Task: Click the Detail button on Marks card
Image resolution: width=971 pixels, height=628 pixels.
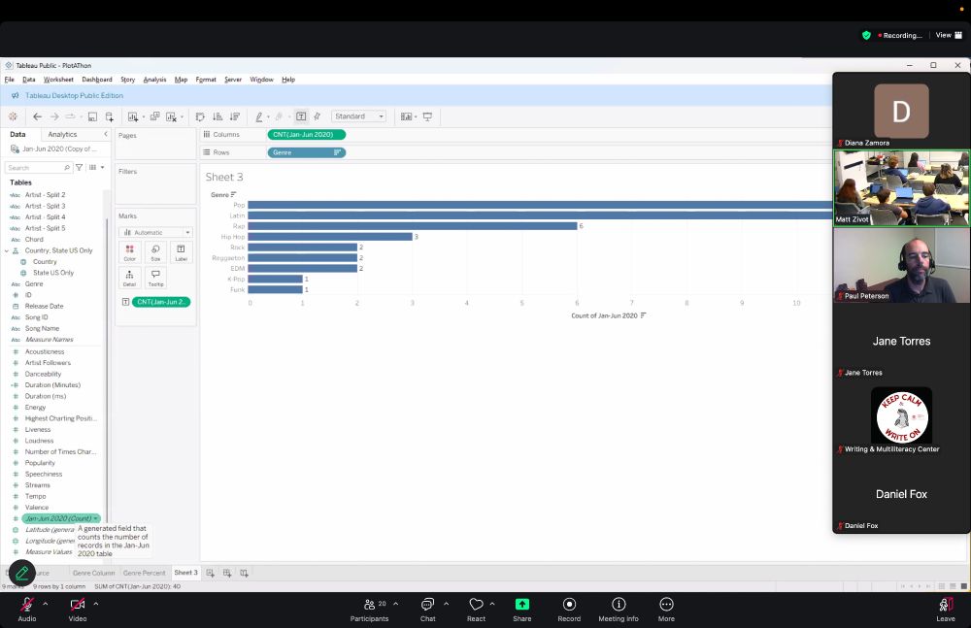Action: (x=129, y=278)
